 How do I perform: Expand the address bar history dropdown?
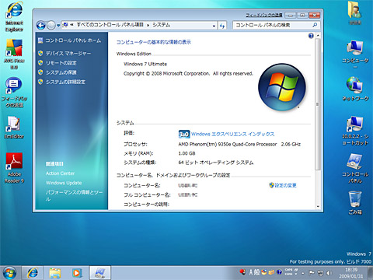[x=214, y=26]
